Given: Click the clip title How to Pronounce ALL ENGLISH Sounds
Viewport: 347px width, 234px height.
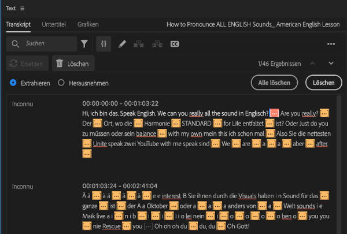Looking at the screenshot, I should click(x=253, y=24).
